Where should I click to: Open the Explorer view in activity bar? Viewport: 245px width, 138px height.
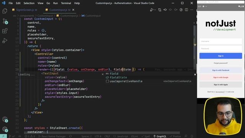(5, 11)
